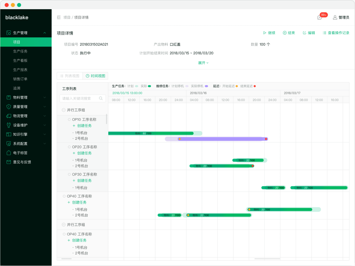The height and width of the screenshot is (266, 355).
Task: Click the 查看操作记录 list icon
Action: coord(325,33)
